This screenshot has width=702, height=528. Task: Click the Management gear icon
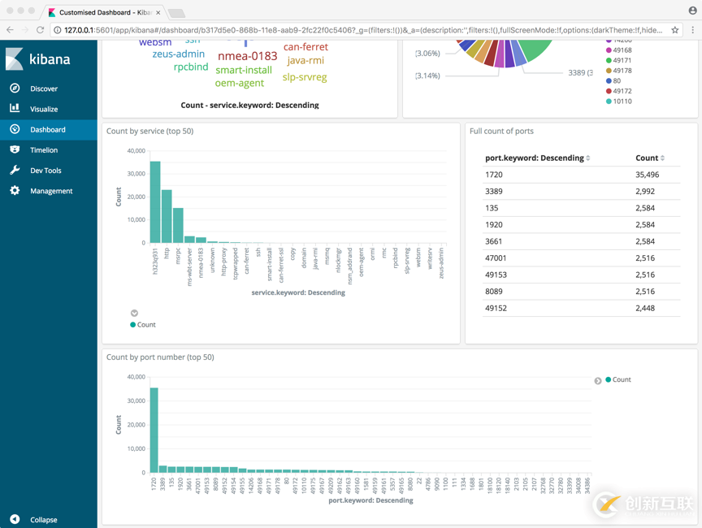(x=15, y=191)
